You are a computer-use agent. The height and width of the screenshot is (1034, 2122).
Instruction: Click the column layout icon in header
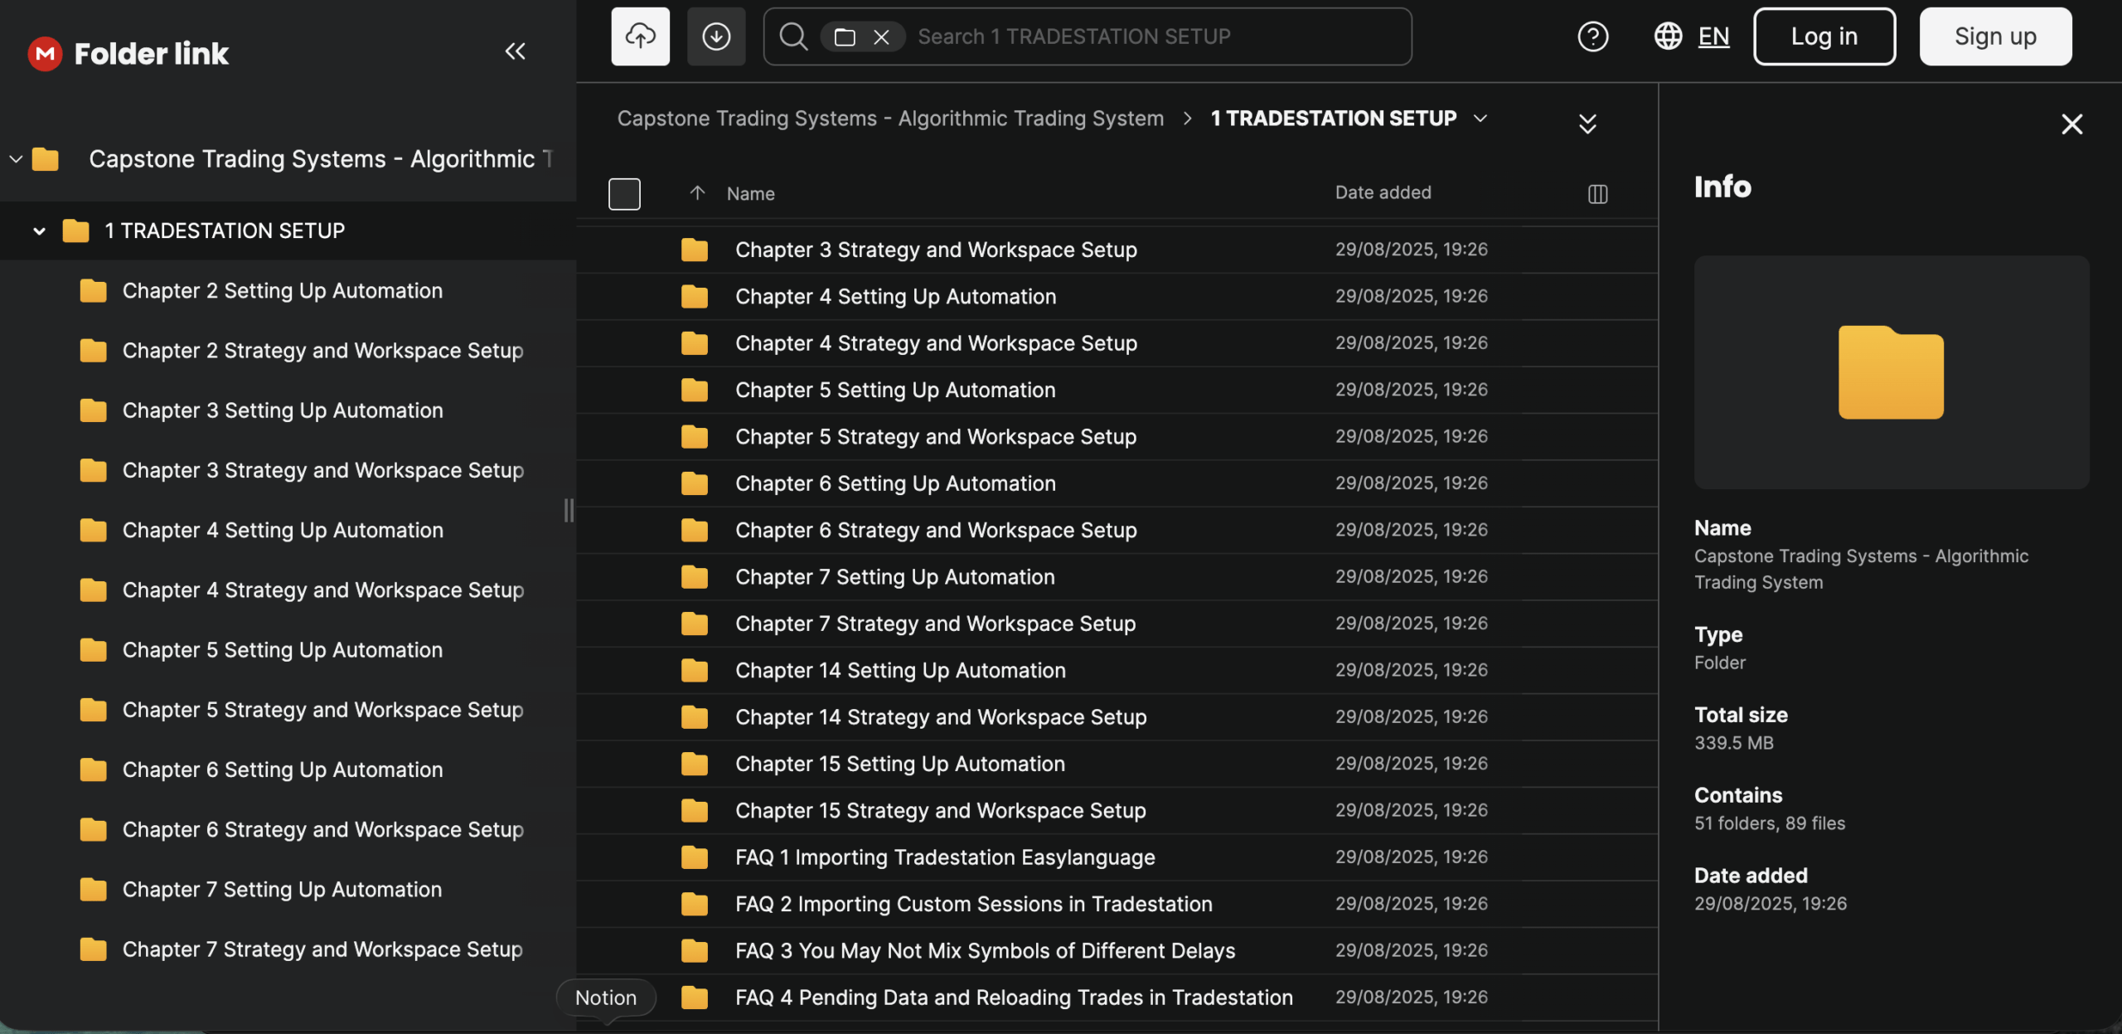click(x=1597, y=194)
